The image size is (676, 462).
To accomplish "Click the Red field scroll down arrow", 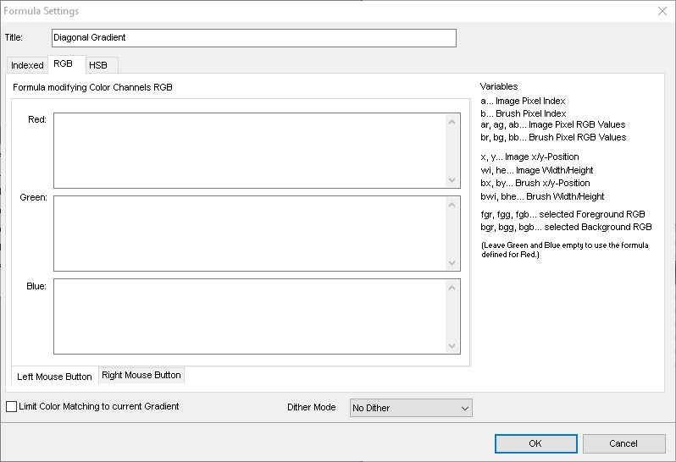I will click(452, 180).
